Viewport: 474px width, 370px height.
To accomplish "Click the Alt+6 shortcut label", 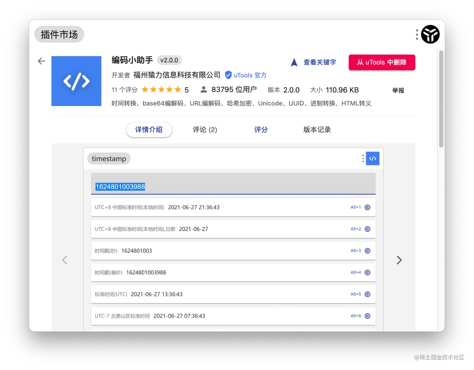I will tap(355, 316).
